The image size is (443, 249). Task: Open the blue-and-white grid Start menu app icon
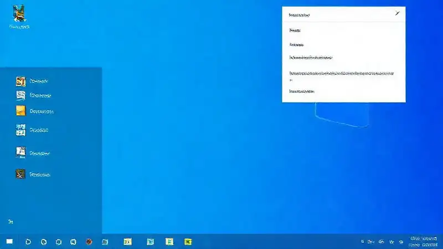coord(20,130)
